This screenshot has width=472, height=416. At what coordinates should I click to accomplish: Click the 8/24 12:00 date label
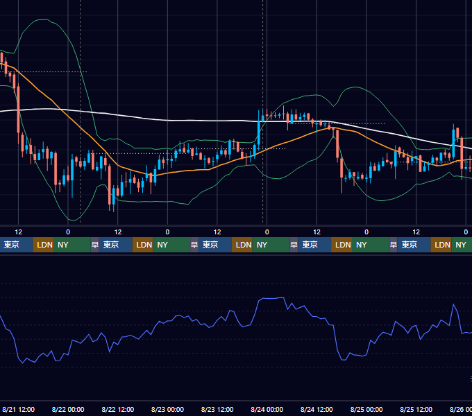click(x=317, y=409)
